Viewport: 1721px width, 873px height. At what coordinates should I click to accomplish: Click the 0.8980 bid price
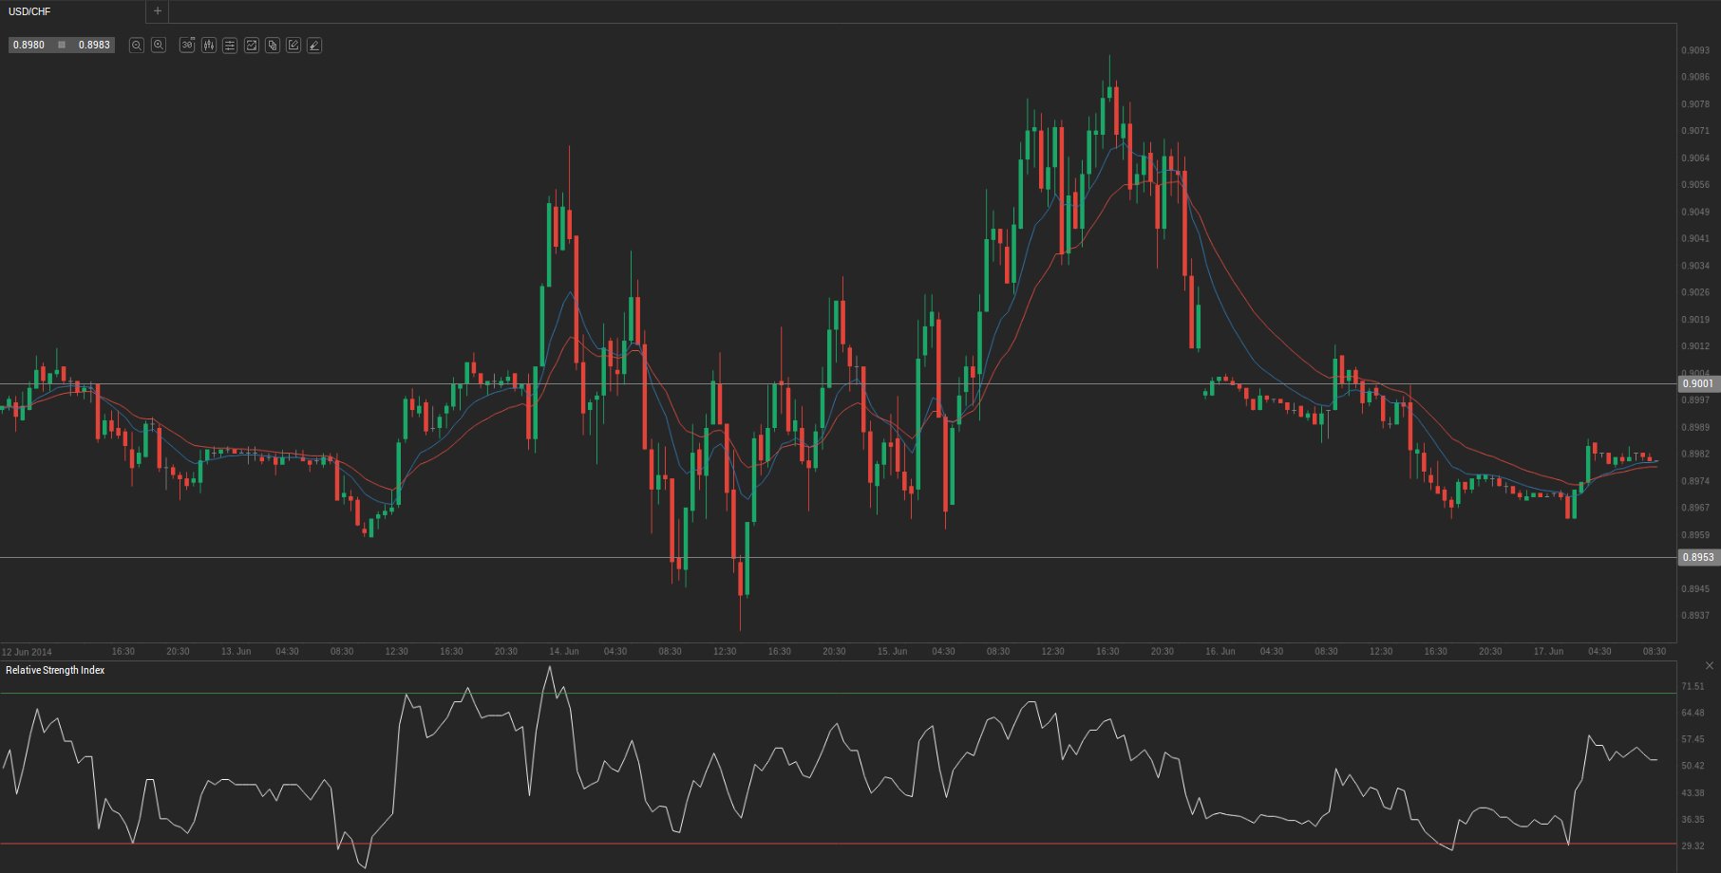click(x=29, y=46)
